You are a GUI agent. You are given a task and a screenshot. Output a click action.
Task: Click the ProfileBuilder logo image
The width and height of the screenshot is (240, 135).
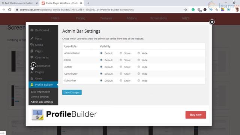tap(37, 114)
